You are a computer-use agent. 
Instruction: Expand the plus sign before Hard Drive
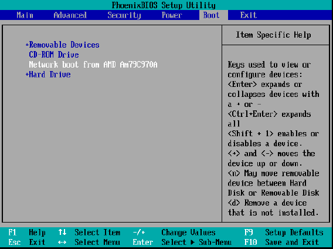point(27,74)
